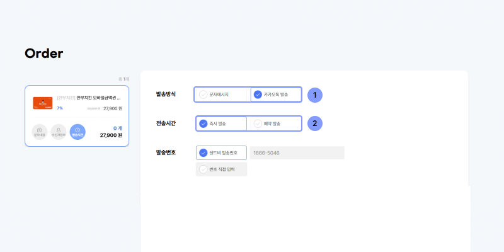This screenshot has height=252, width=504.
Task: Select 센드비 발송번호 as sender number
Action: pos(221,152)
